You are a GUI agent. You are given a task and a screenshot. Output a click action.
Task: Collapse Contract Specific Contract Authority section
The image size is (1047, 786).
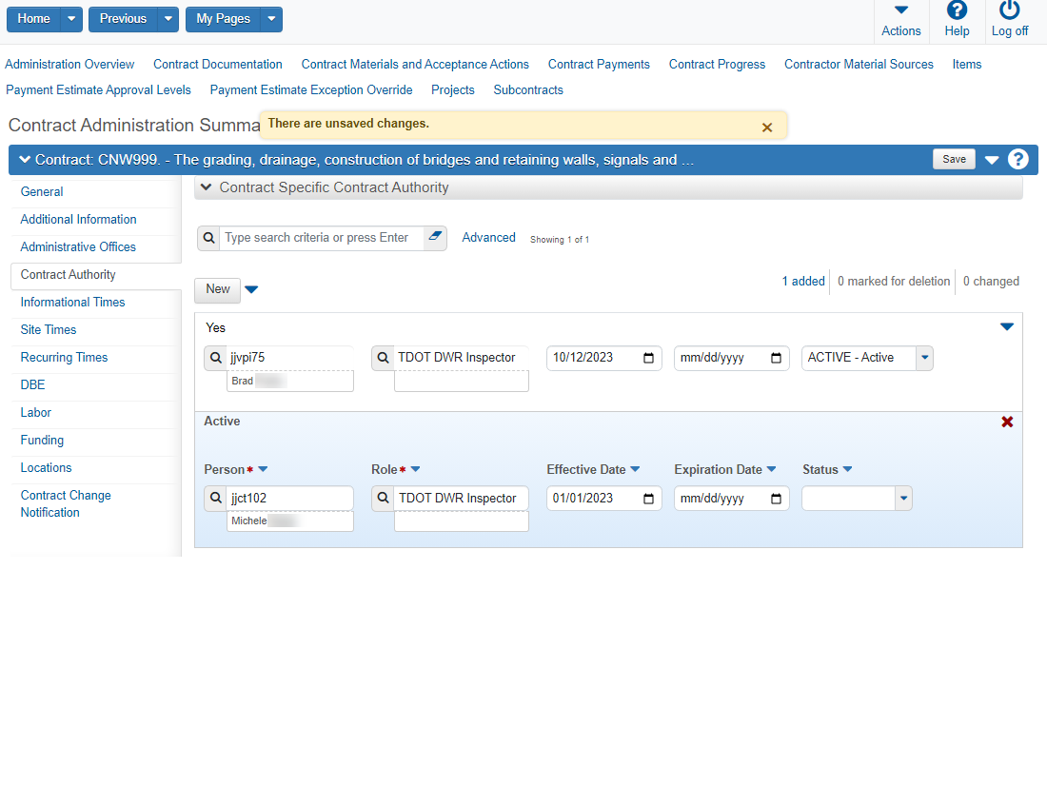point(207,187)
